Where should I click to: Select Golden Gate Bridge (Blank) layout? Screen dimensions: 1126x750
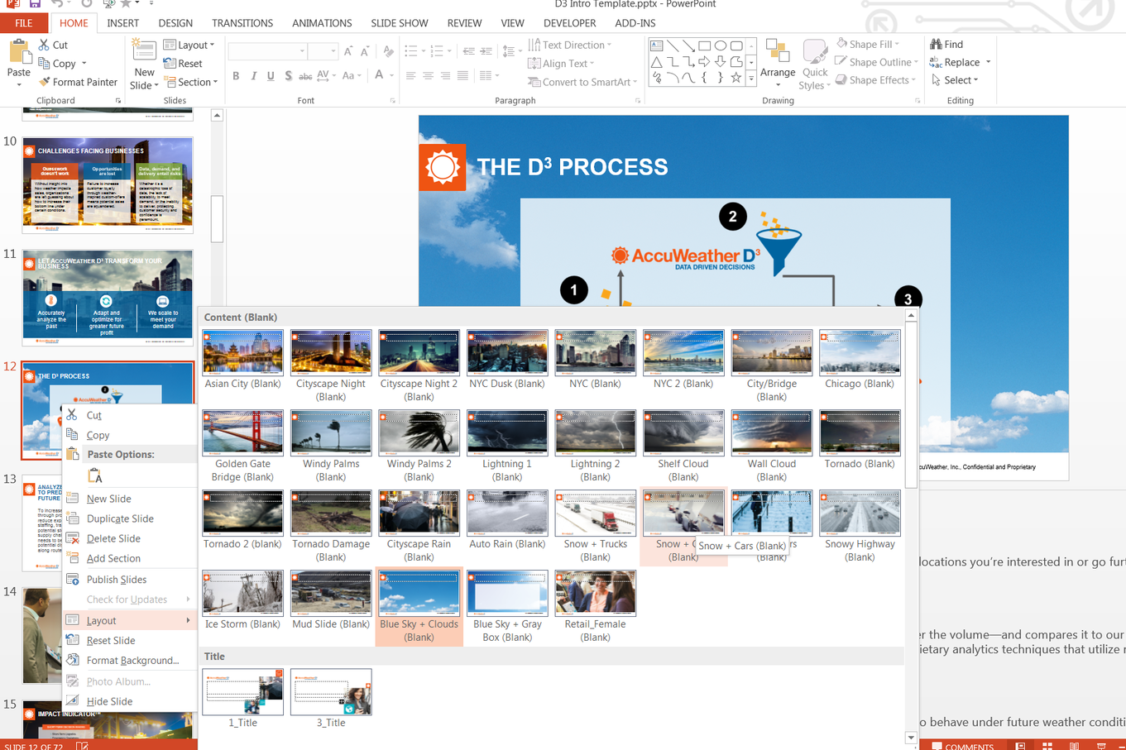click(x=242, y=447)
